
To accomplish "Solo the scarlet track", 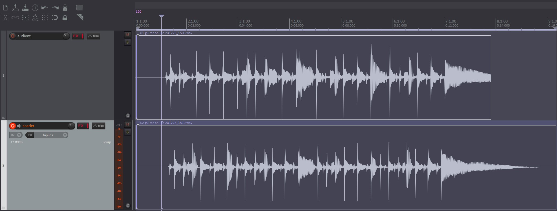I will pos(127,132).
